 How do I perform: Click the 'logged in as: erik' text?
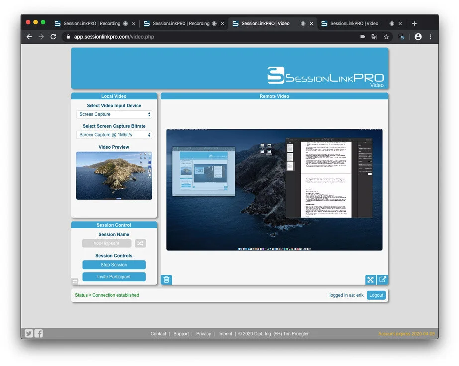346,295
